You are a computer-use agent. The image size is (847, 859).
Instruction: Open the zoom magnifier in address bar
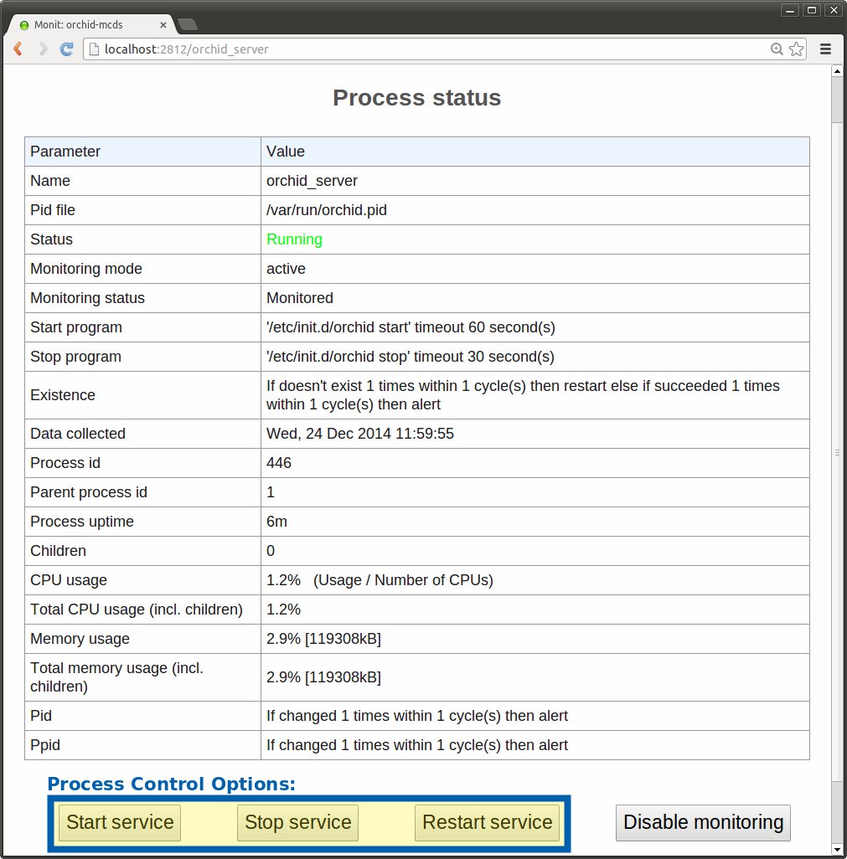(x=777, y=49)
